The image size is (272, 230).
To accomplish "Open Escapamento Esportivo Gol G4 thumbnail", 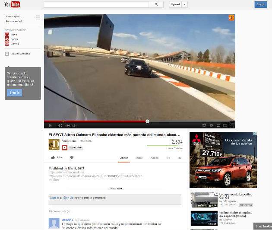I will (204, 200).
